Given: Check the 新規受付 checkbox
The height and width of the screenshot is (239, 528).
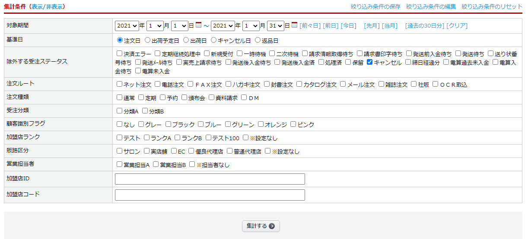Looking at the screenshot, I should pyautogui.click(x=207, y=53).
